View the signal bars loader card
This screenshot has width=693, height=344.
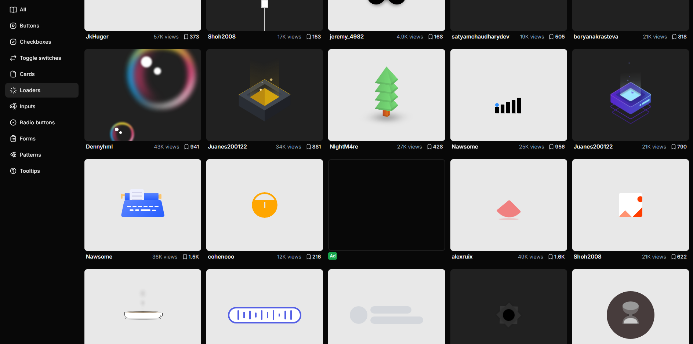(x=508, y=95)
